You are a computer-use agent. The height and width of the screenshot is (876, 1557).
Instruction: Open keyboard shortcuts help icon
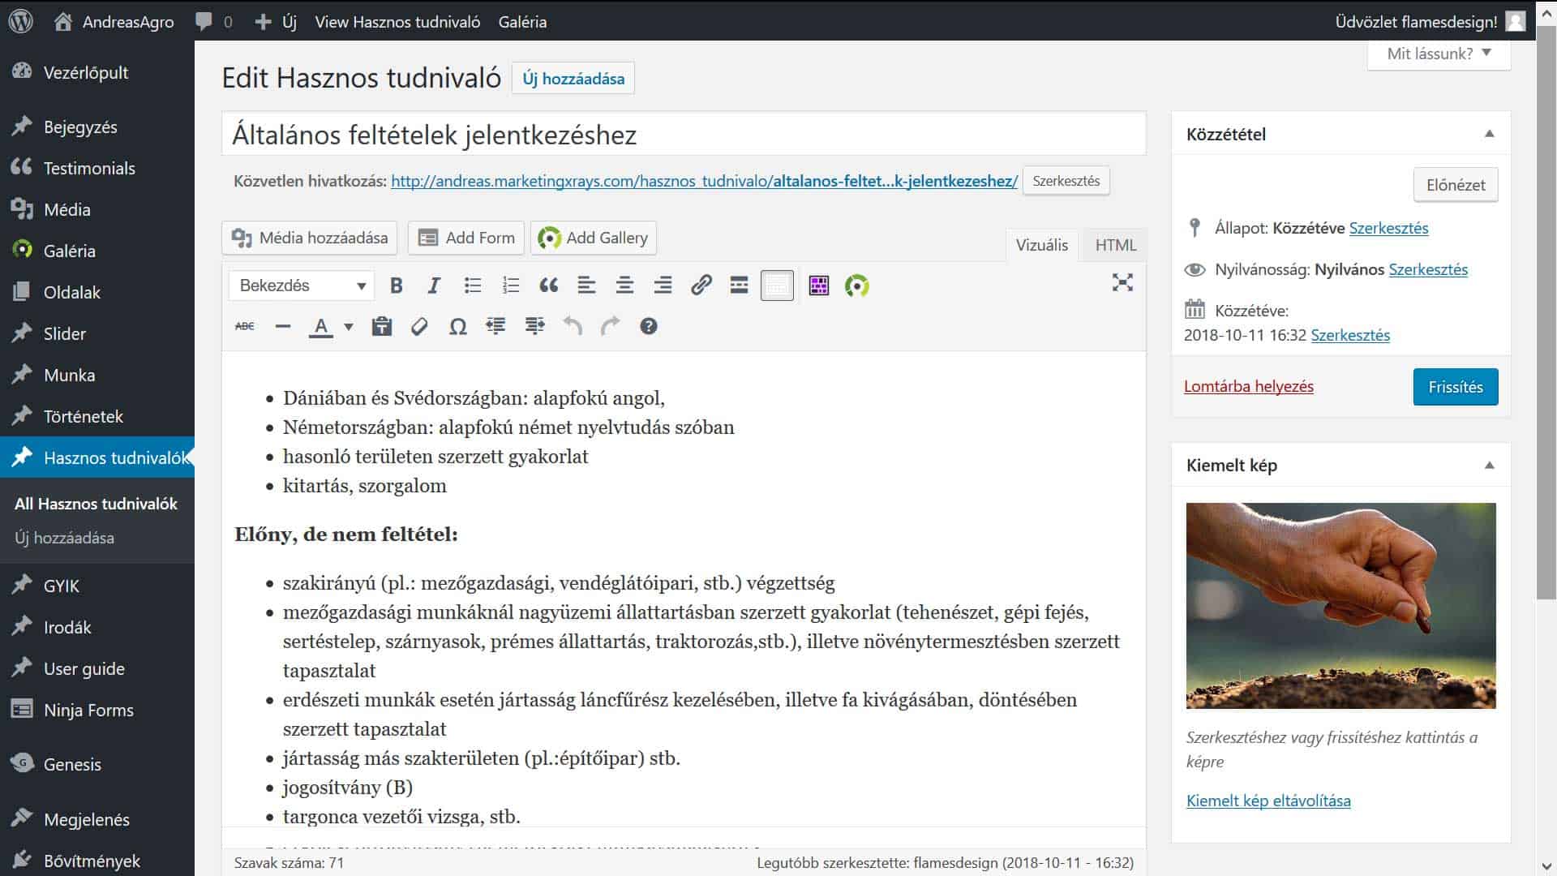point(648,326)
